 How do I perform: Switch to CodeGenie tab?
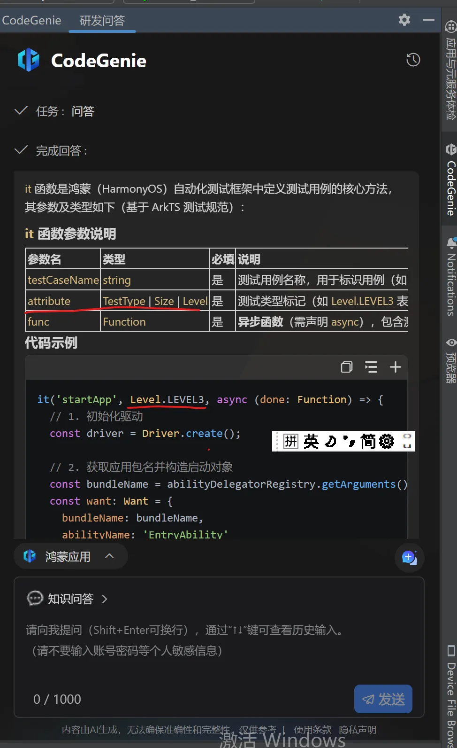[31, 20]
